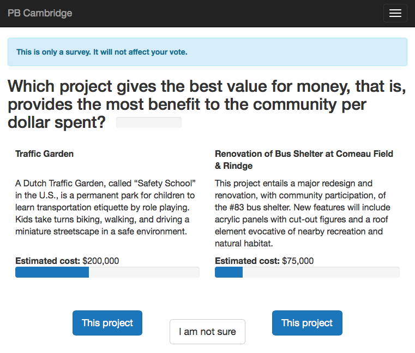Click "Estimated cost:" label under Traffic Garden

[48, 261]
